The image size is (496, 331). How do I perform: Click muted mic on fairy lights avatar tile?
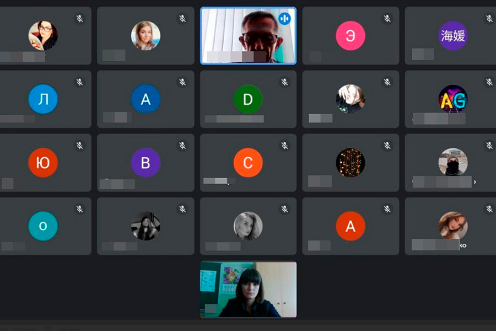coord(387,146)
